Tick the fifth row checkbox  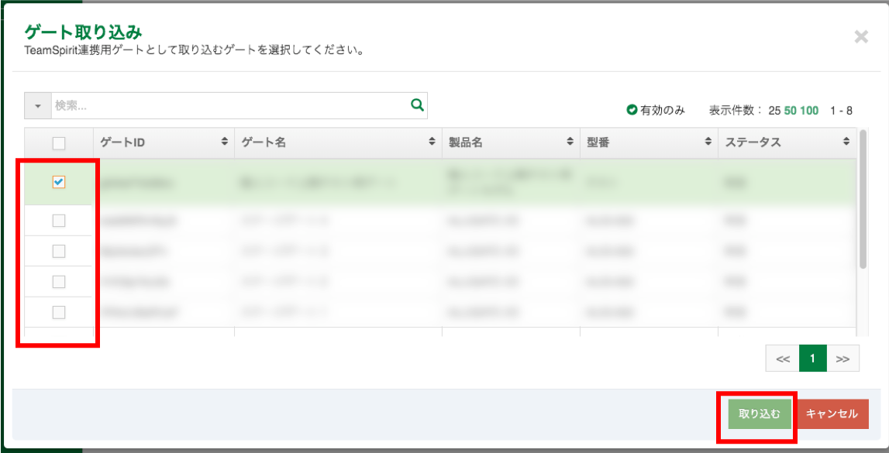[x=59, y=312]
